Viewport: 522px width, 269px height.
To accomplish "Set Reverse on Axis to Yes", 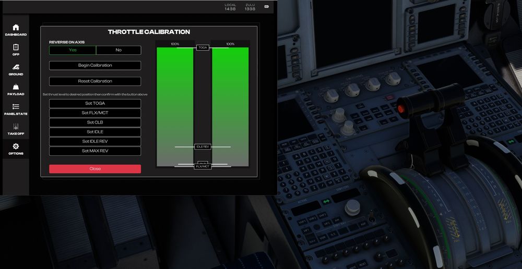I will [73, 50].
